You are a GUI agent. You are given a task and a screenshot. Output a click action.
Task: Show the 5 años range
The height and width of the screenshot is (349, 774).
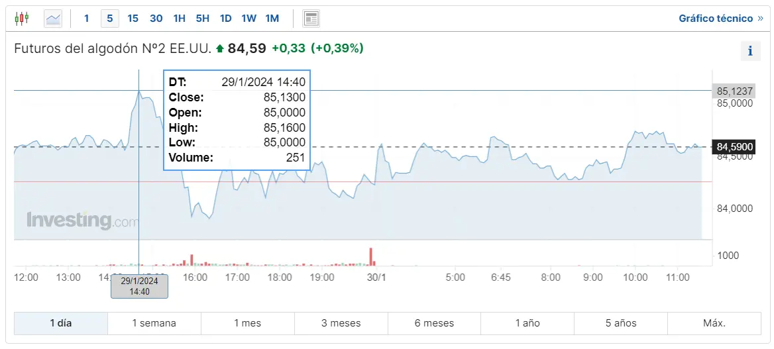pos(621,323)
